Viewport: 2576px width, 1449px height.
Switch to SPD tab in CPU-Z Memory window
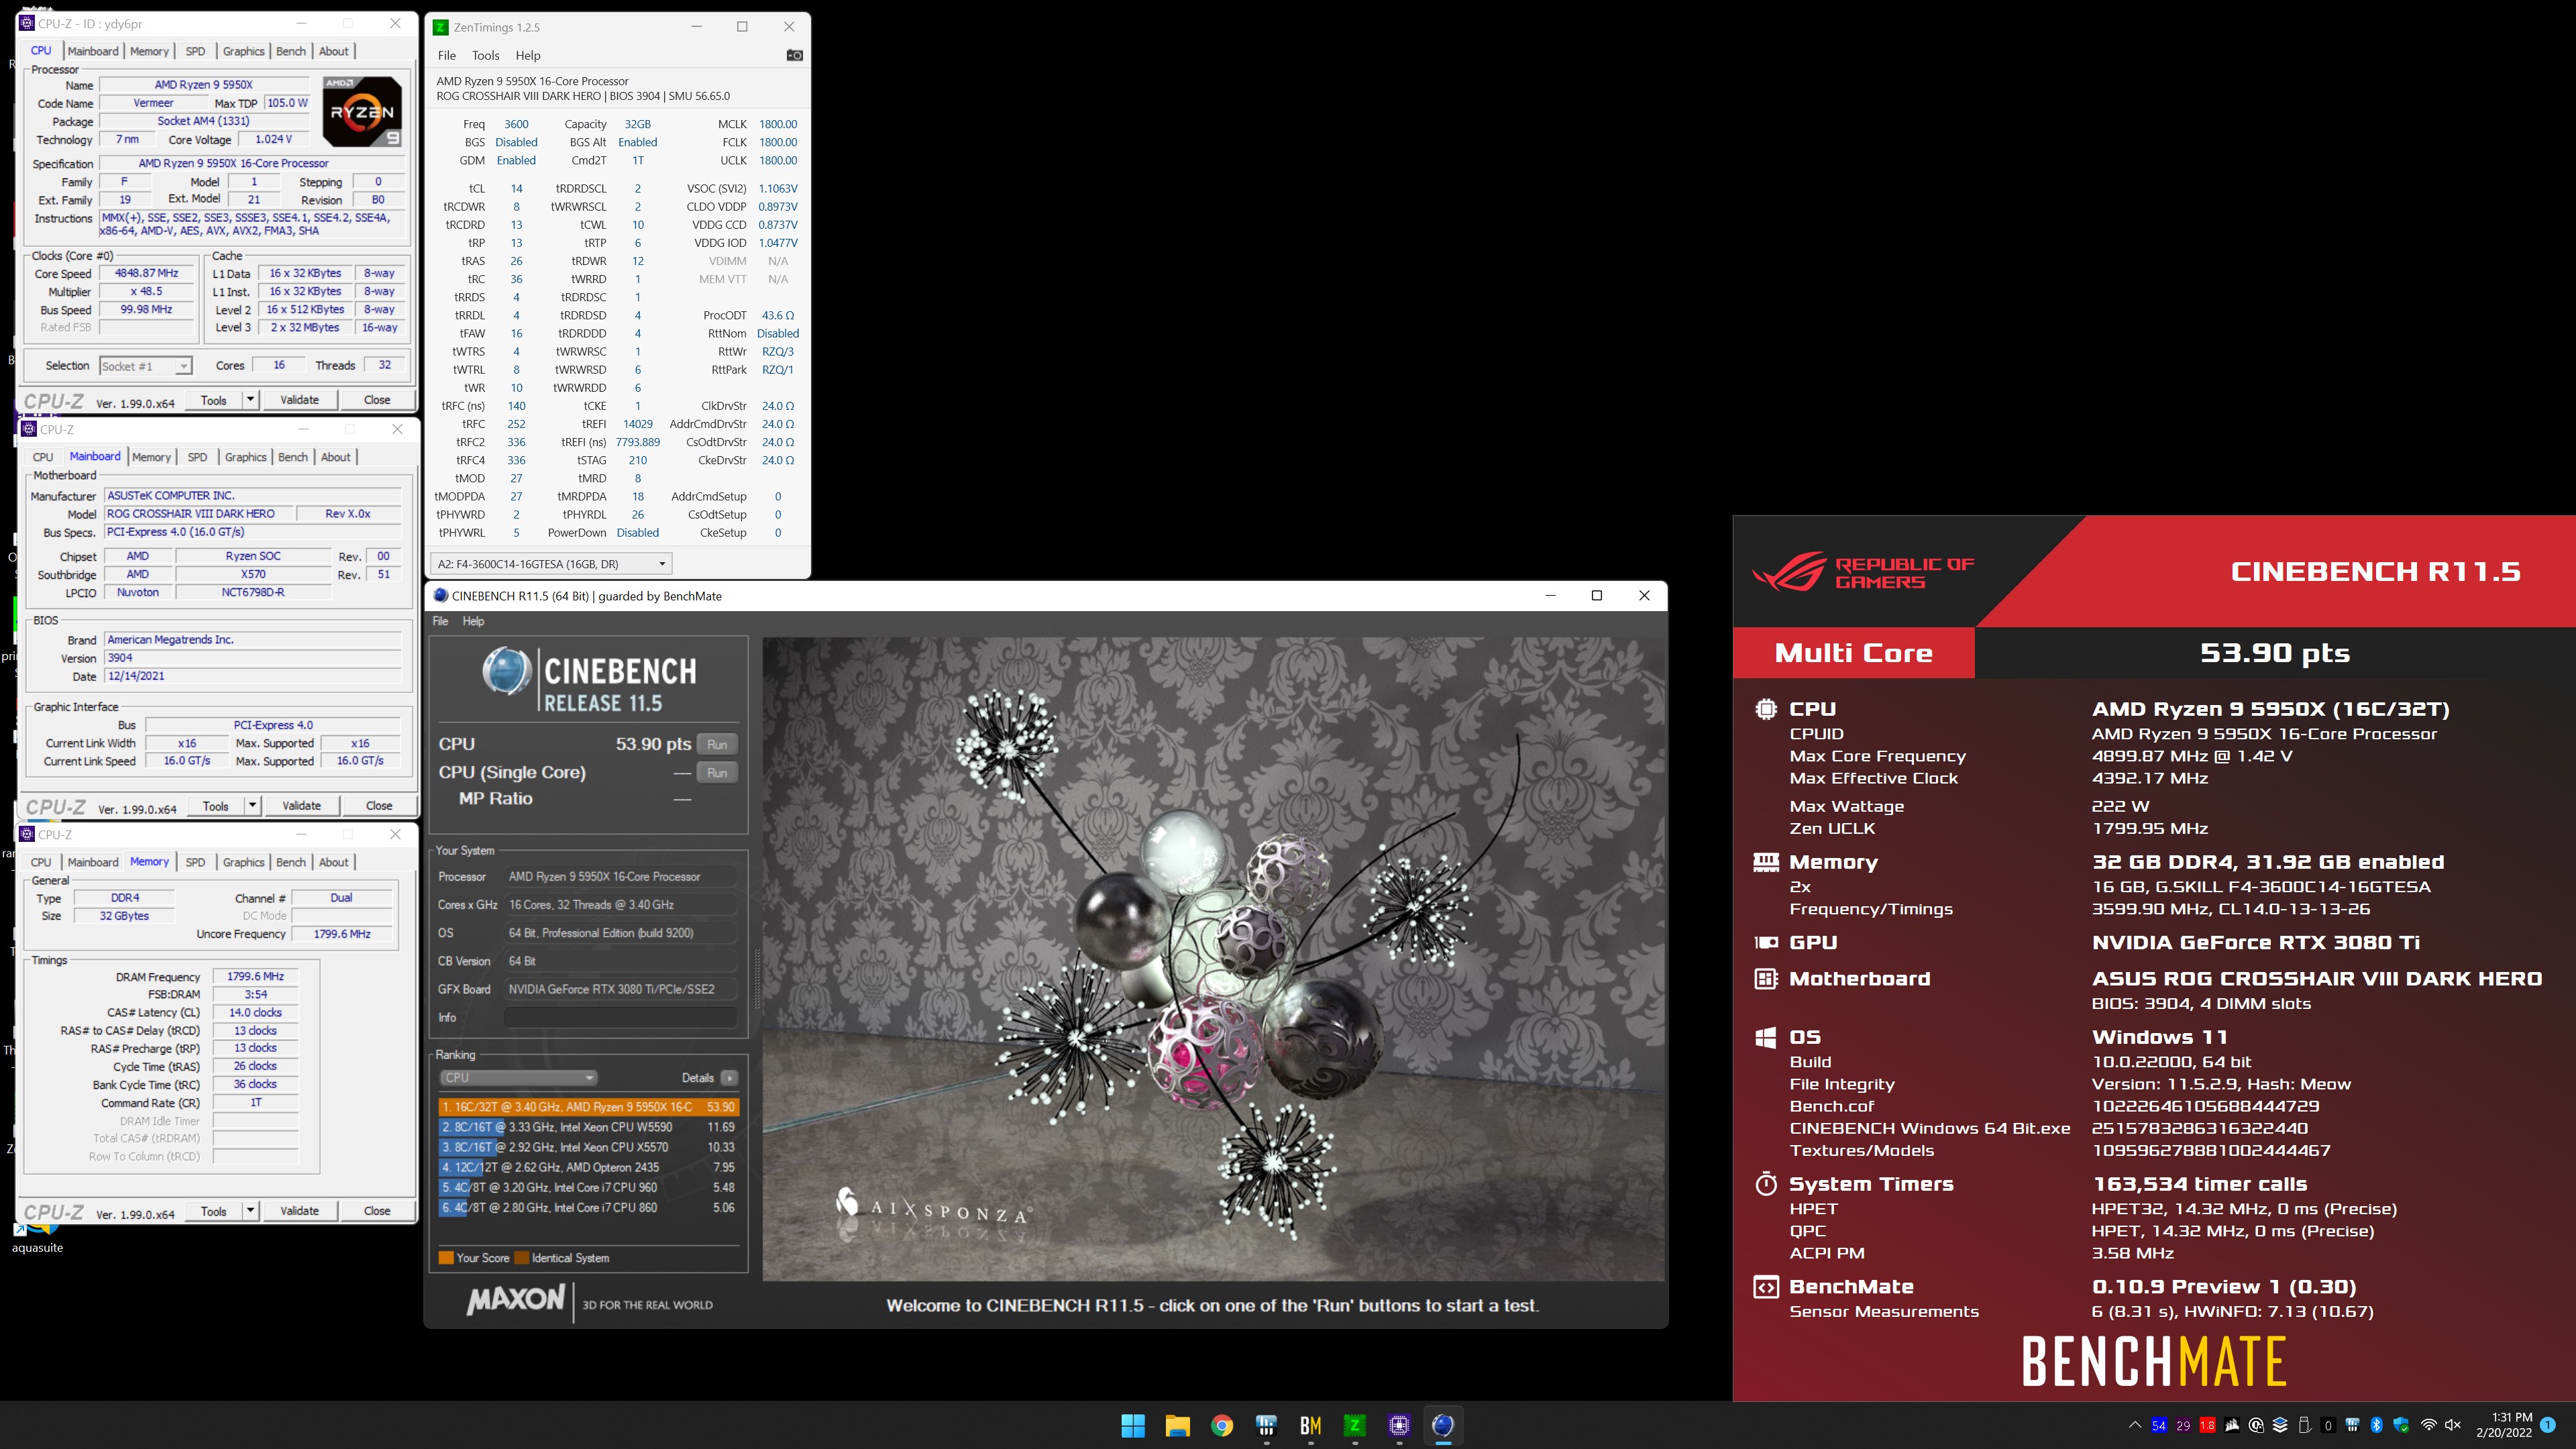(x=195, y=862)
